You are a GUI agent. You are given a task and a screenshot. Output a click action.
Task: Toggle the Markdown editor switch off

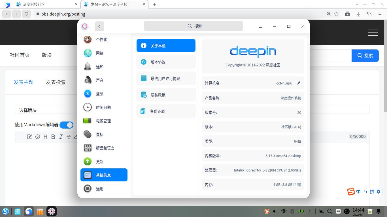(x=67, y=125)
